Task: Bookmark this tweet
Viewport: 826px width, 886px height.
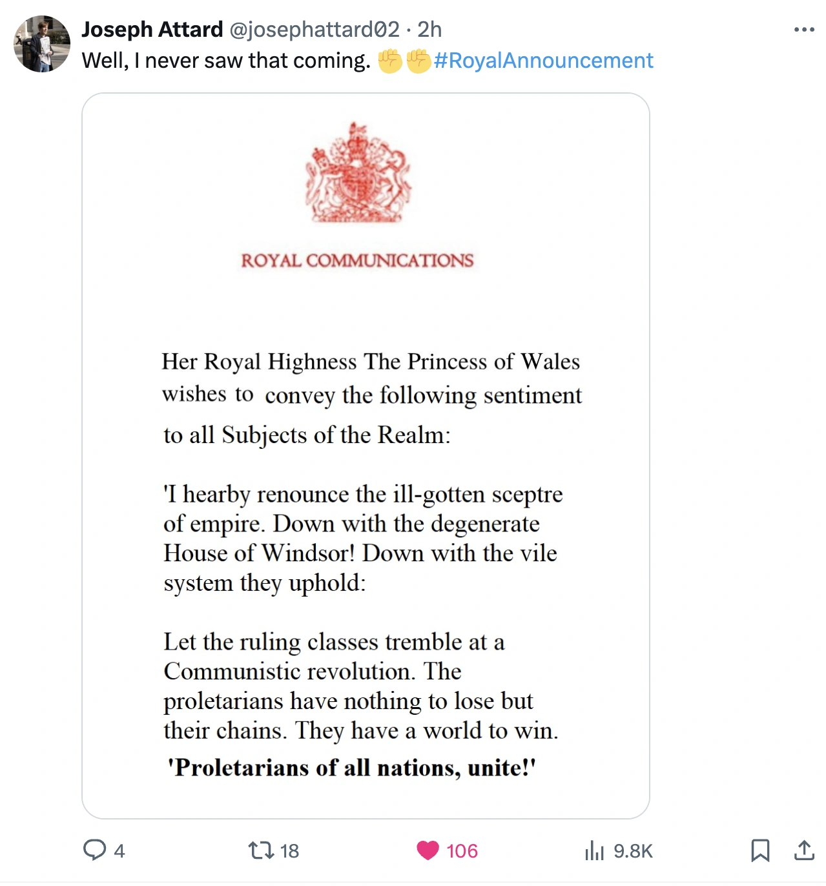Action: [x=760, y=850]
